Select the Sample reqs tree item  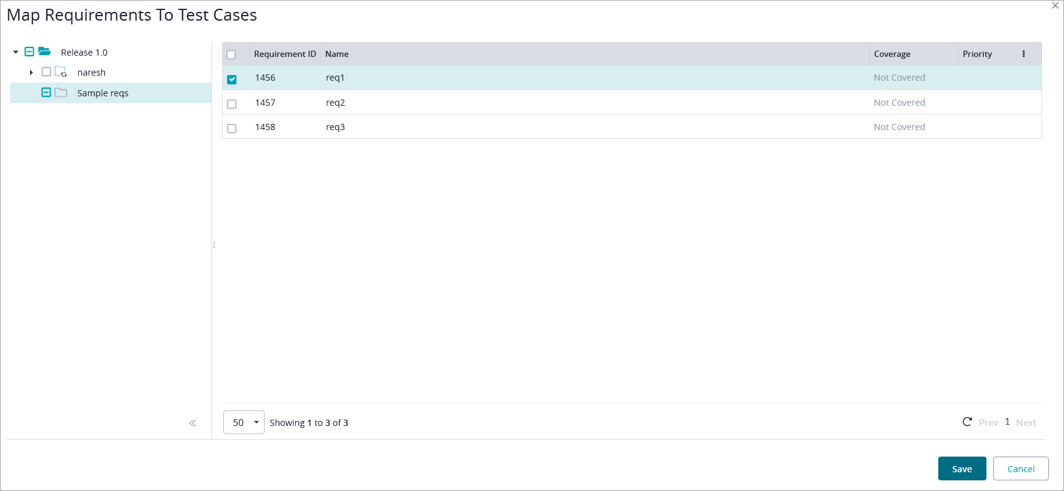coord(103,93)
